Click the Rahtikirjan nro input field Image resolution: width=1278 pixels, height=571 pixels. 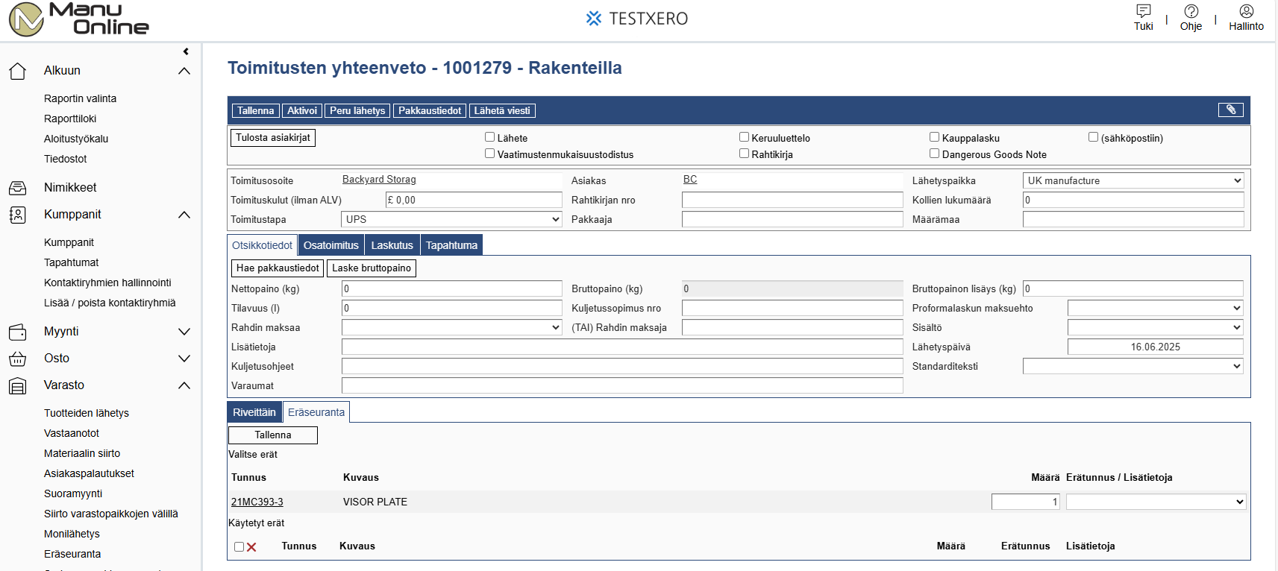[x=792, y=200]
